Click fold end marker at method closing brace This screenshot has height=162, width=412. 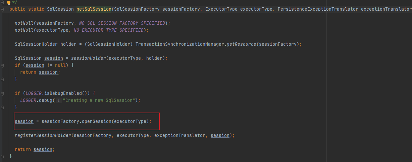2,156
